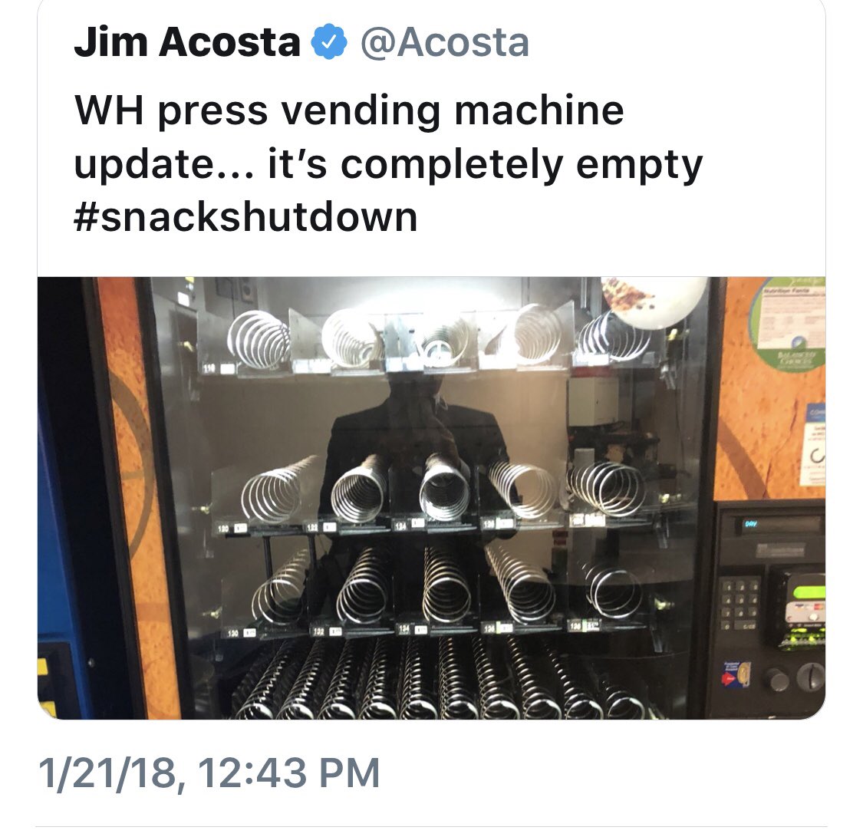
Task: Click the blue verified badge next to Jim Acosta
Action: click(329, 42)
